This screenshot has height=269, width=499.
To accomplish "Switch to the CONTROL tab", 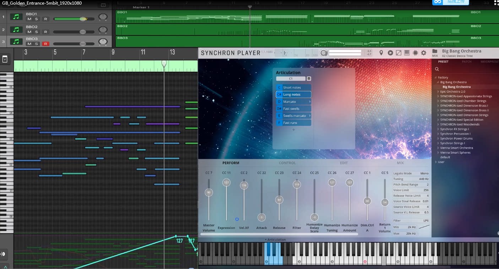I will pos(287,163).
